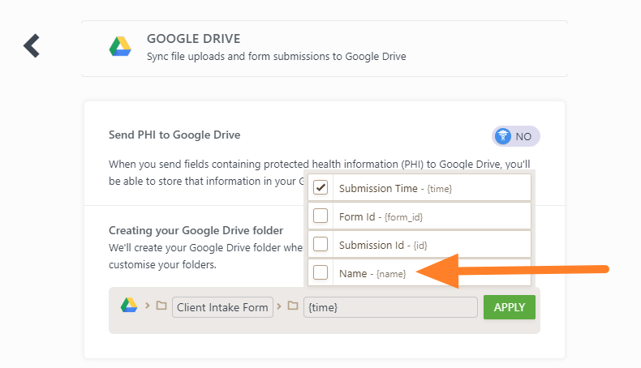Choose the 'Form Id - {form_id}' option label

[381, 216]
